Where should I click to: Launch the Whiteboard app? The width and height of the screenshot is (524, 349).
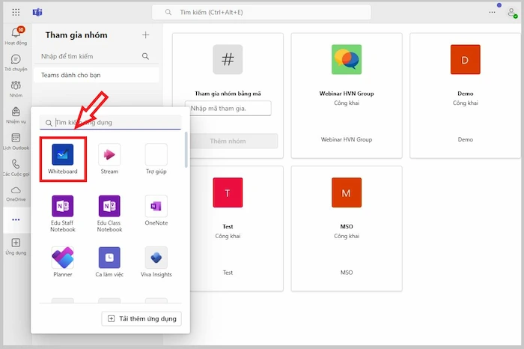pyautogui.click(x=62, y=159)
